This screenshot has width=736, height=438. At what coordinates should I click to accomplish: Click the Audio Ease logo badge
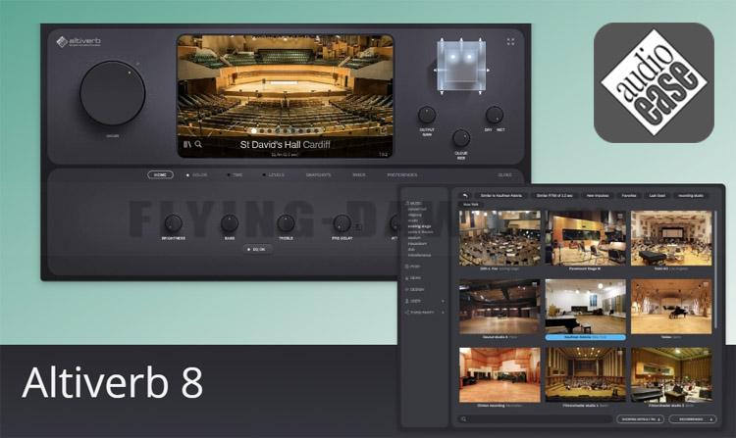654,83
